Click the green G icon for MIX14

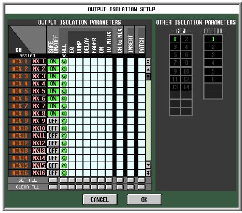64,158
